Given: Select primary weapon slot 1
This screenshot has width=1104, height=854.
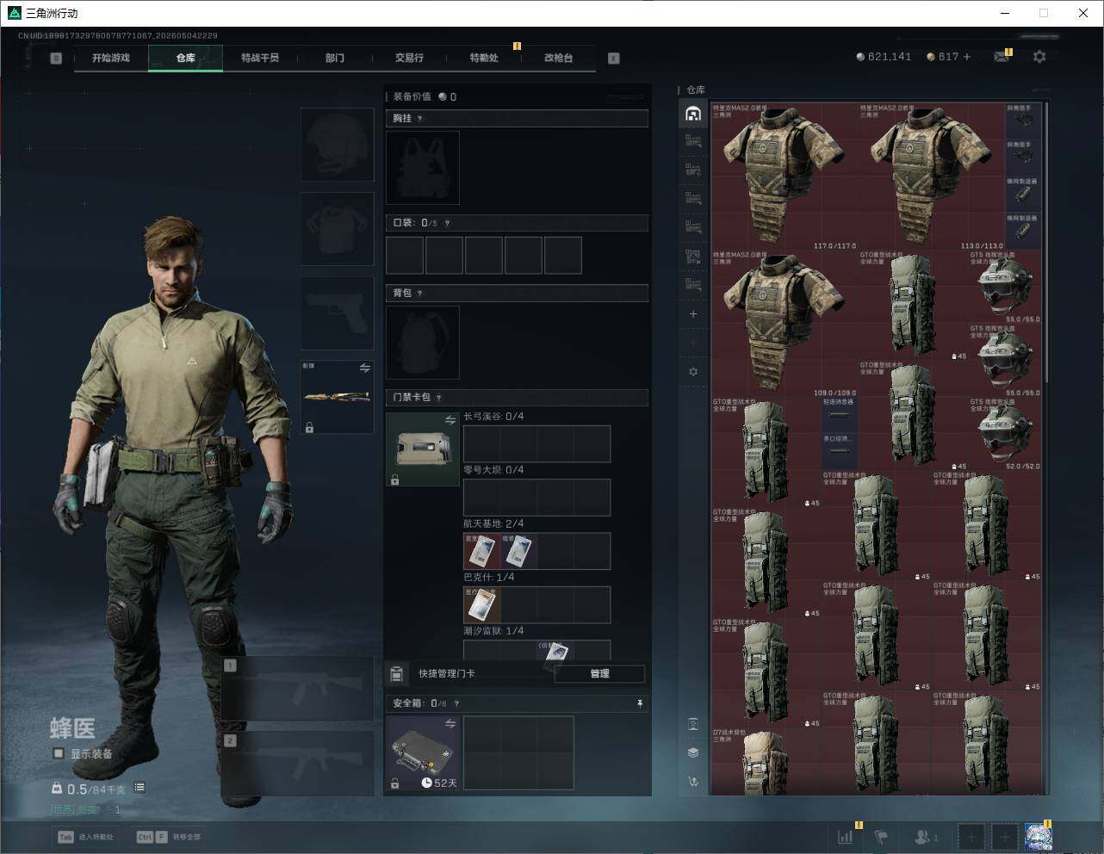Looking at the screenshot, I should click(x=298, y=689).
